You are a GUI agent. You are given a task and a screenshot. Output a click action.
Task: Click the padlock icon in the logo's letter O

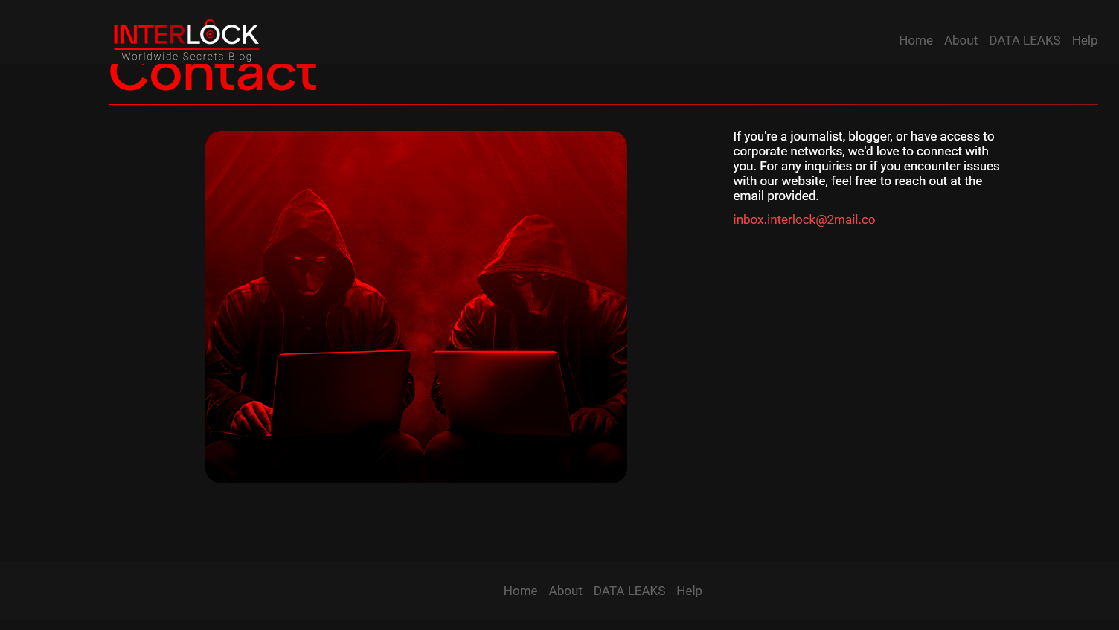(211, 32)
